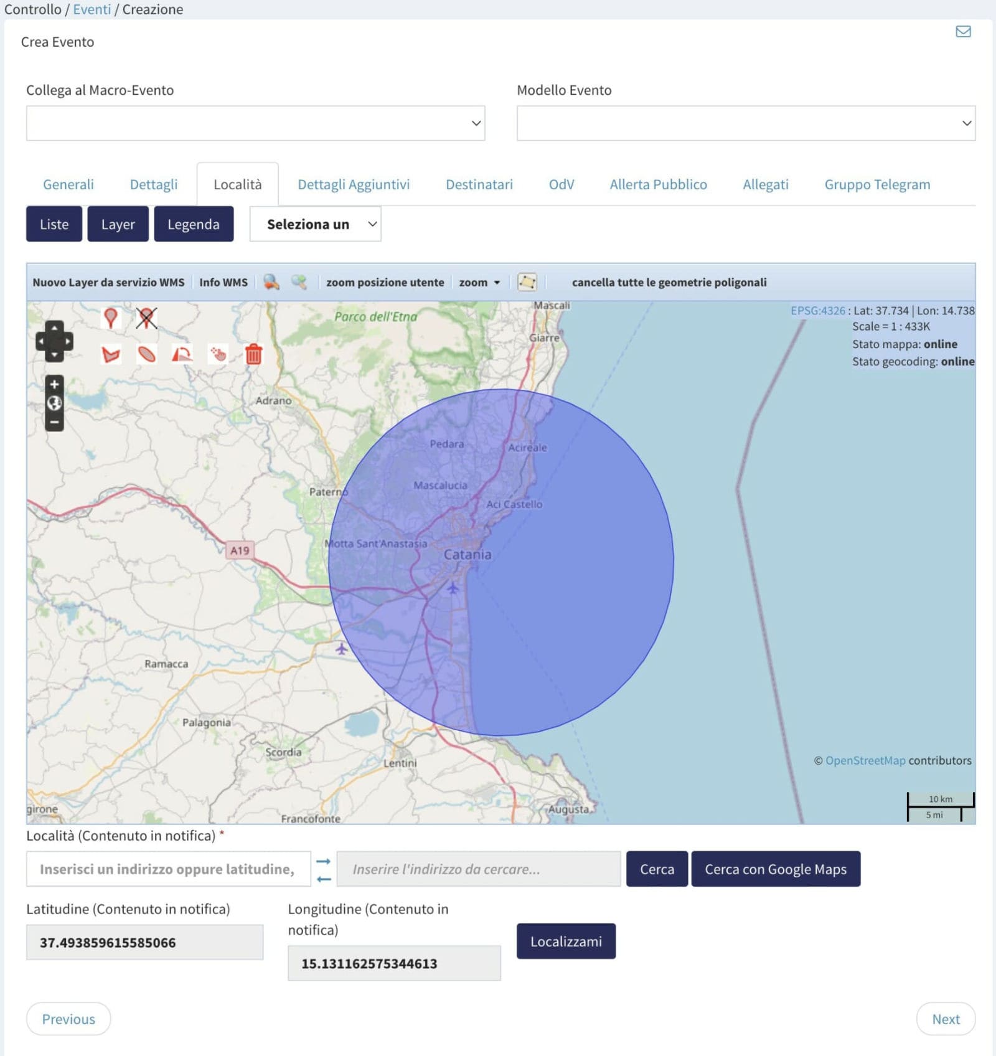Click the envelope icon in top-right corner
This screenshot has width=996, height=1056.
(963, 32)
